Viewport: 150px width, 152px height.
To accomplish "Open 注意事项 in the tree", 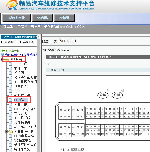I will click(x=21, y=64).
